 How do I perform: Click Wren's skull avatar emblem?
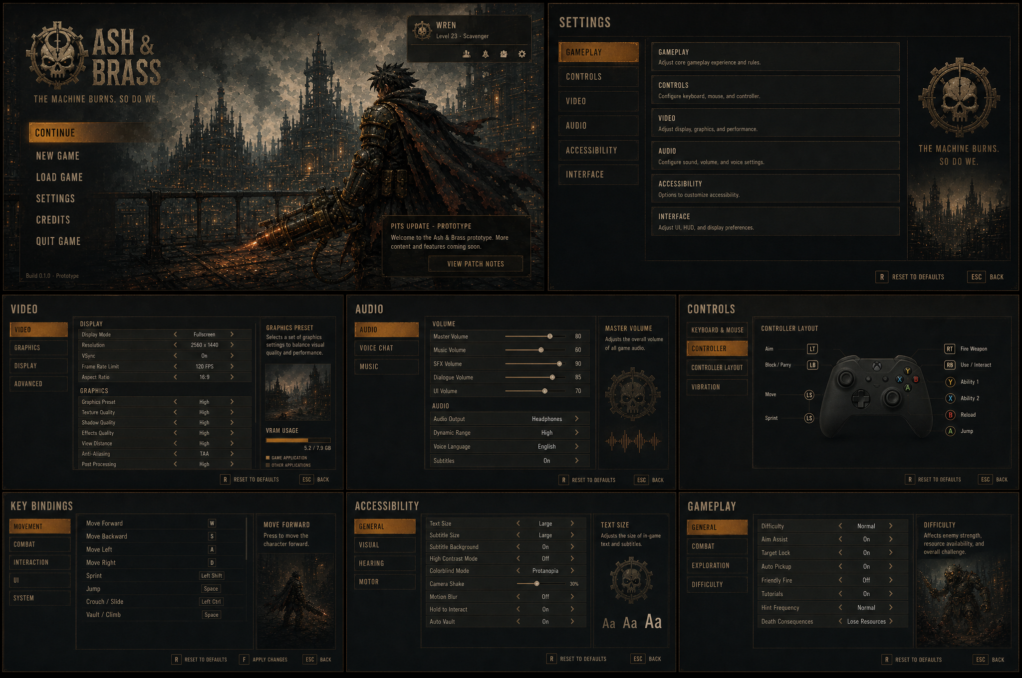[x=422, y=30]
